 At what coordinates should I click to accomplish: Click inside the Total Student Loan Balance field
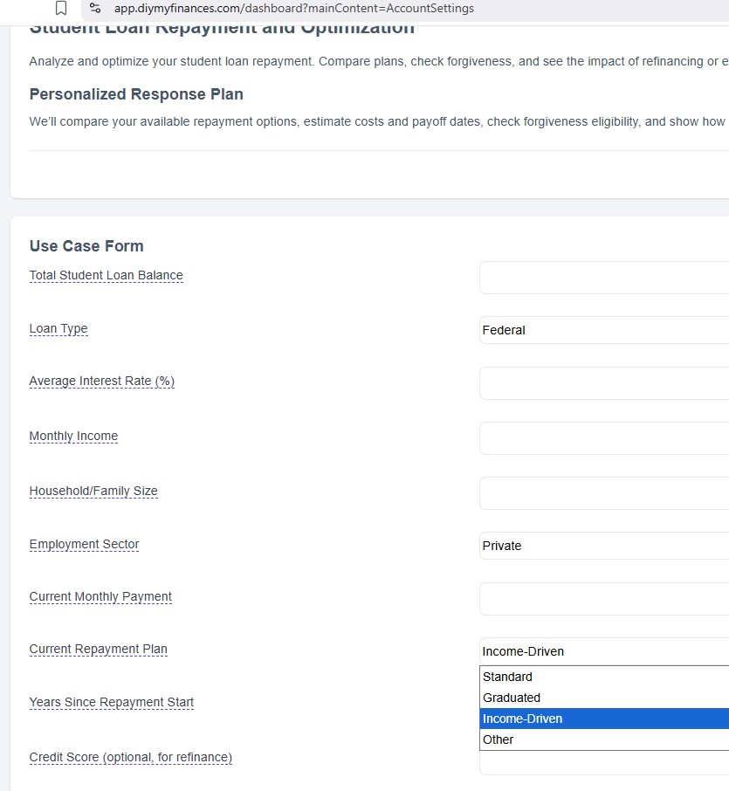click(x=602, y=277)
